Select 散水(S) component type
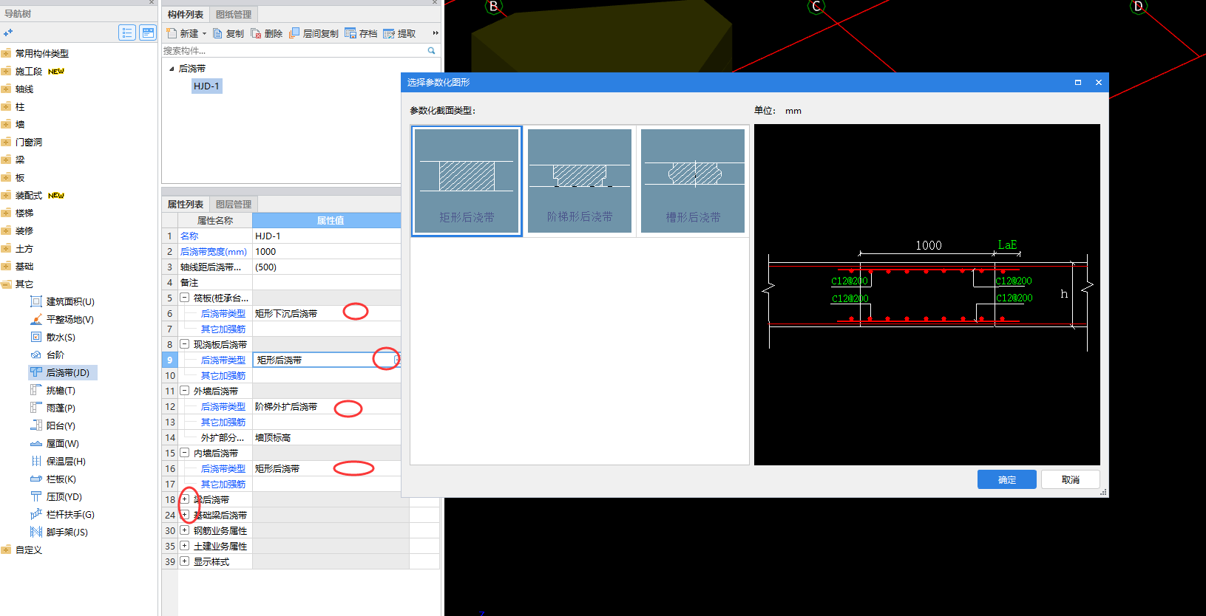 click(x=53, y=337)
